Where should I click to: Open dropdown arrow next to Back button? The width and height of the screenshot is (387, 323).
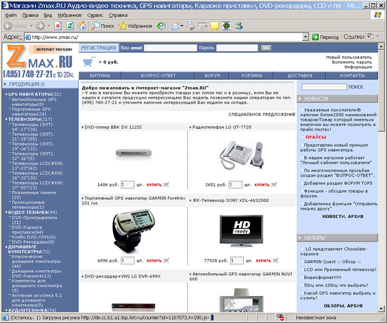click(x=31, y=26)
